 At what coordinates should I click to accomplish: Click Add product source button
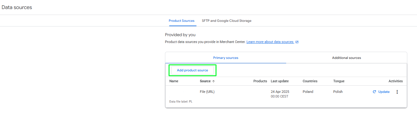click(193, 70)
